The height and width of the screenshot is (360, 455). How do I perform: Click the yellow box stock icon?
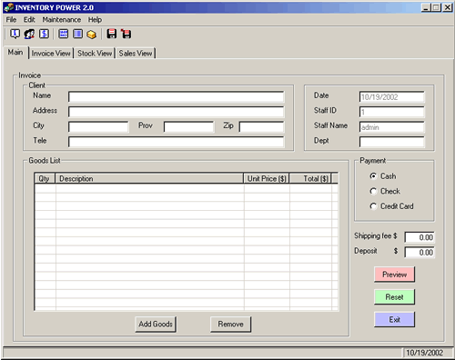pyautogui.click(x=92, y=35)
